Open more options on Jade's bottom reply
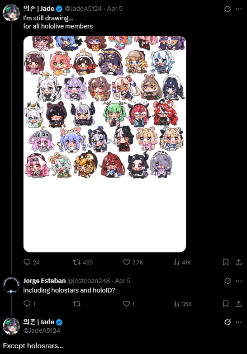This screenshot has width=247, height=354. [239, 322]
